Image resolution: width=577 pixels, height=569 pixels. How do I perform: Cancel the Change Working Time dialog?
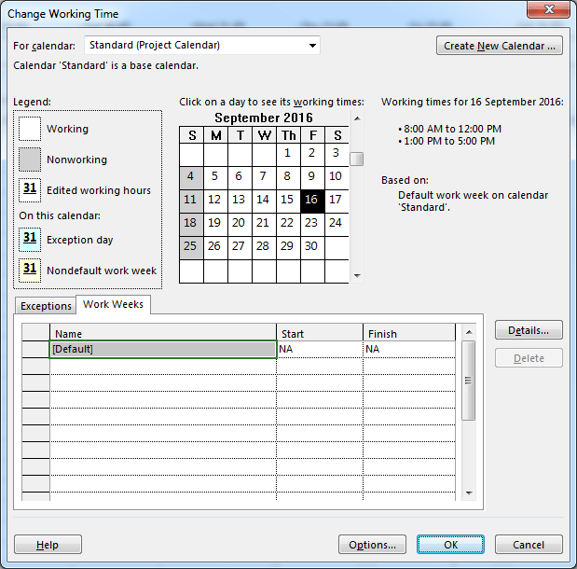tap(529, 545)
